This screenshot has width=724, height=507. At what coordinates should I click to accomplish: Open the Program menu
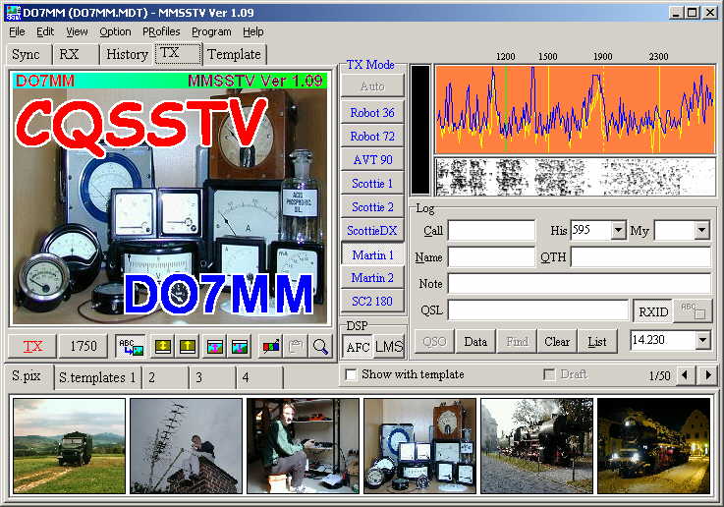point(211,31)
